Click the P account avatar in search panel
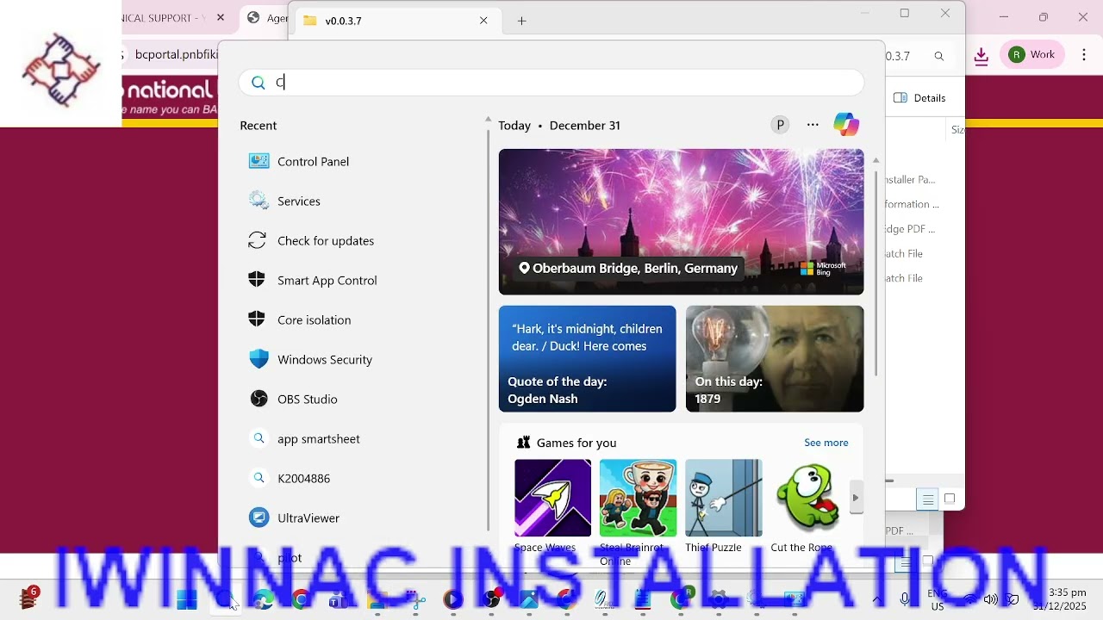The height and width of the screenshot is (620, 1103). [x=780, y=125]
